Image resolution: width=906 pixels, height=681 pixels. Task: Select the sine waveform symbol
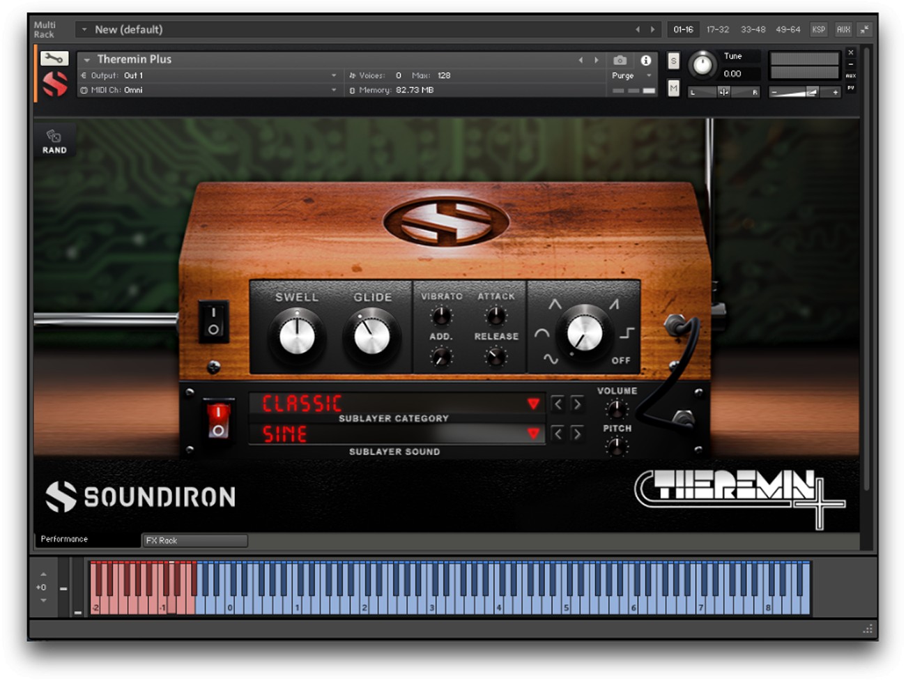coord(551,360)
